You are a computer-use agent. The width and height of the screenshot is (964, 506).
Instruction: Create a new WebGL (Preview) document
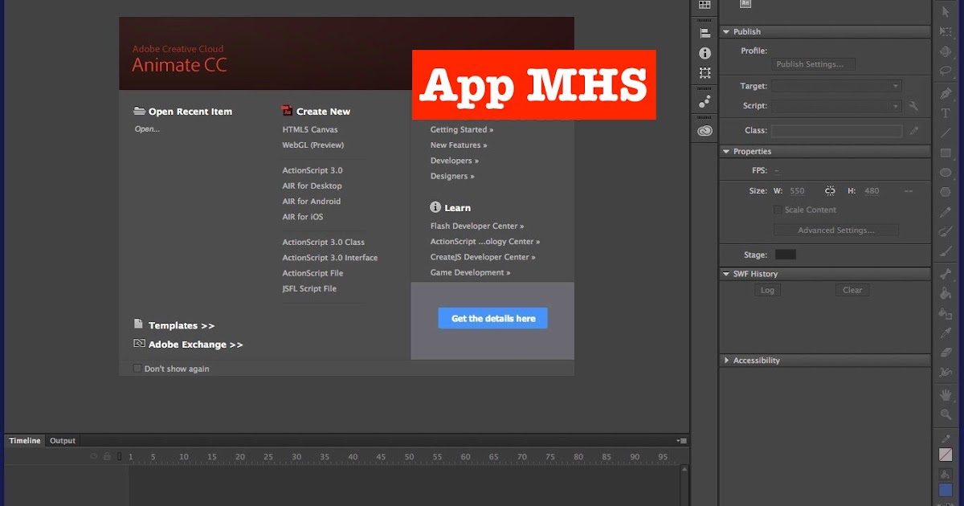(312, 145)
